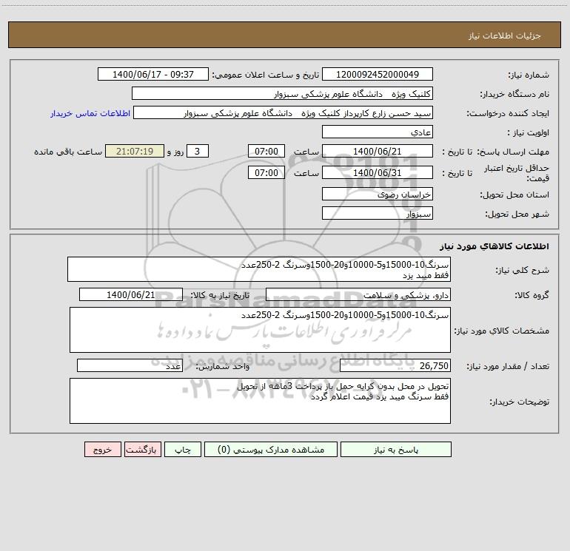Screen dimensions: 570x551
Task: Click the واحد شمارش field showing عدد
Action: point(130,365)
